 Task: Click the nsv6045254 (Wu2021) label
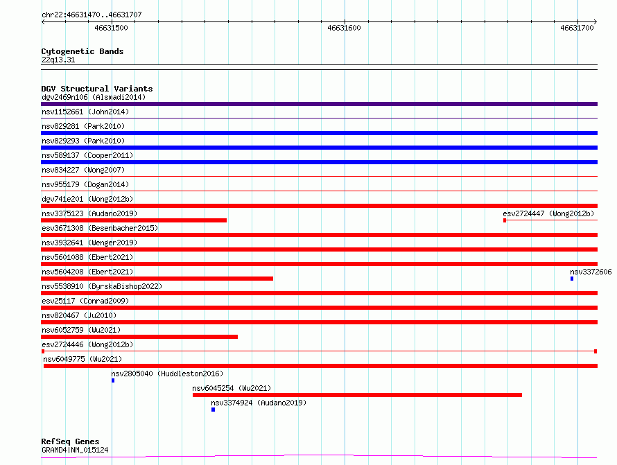pos(232,388)
